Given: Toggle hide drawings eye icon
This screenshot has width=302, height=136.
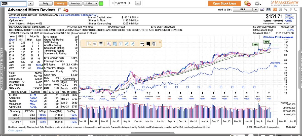Looking at the screenshot, I should (x=95, y=44).
